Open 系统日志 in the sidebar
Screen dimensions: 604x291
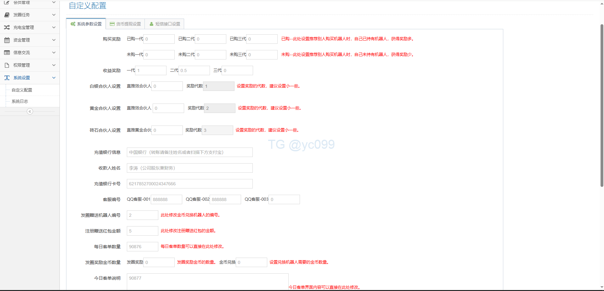coord(20,101)
